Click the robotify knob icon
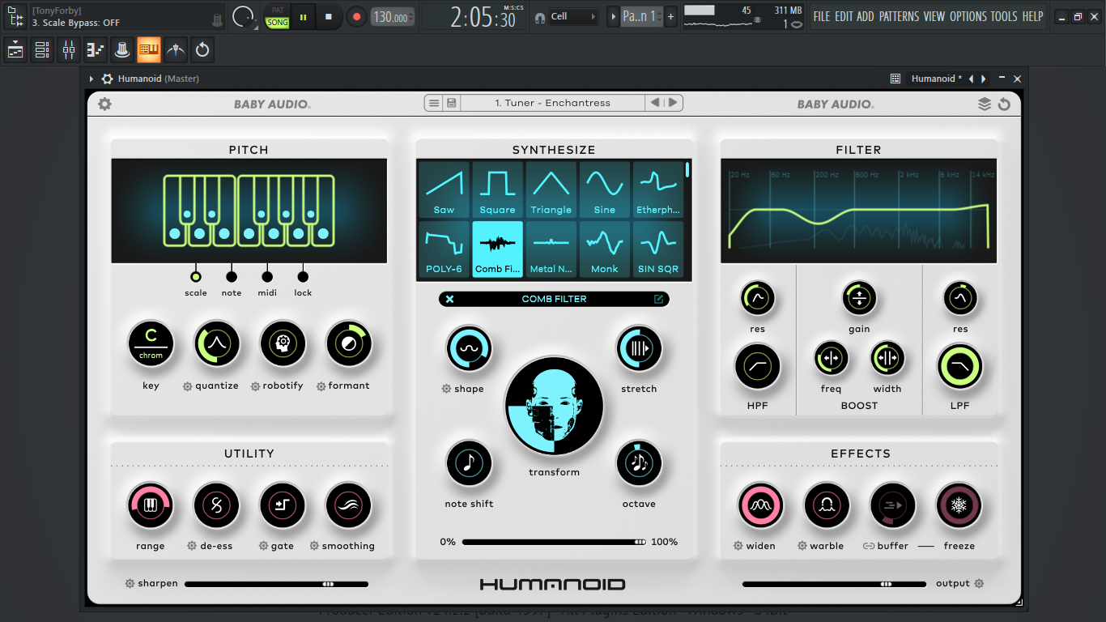Viewport: 1106px width, 622px height. tap(283, 343)
